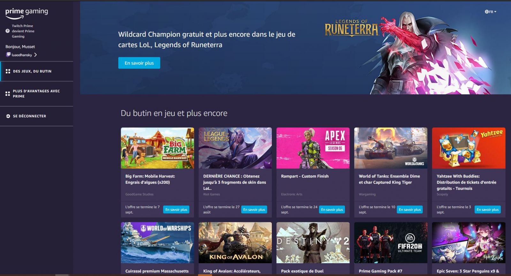
Task: Open the FR language dropdown
Action: (x=491, y=12)
